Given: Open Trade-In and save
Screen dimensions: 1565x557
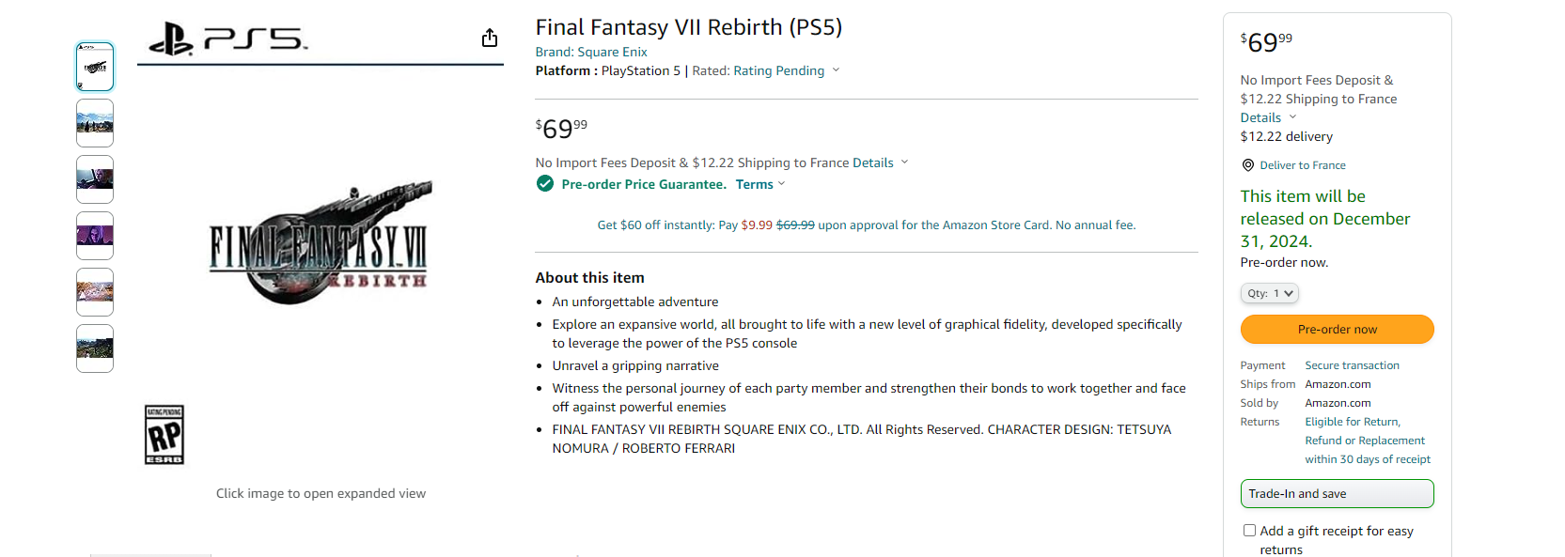Looking at the screenshot, I should click(x=1337, y=493).
